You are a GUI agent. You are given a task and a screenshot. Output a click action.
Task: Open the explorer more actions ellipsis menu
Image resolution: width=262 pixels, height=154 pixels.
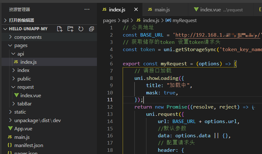[87, 9]
